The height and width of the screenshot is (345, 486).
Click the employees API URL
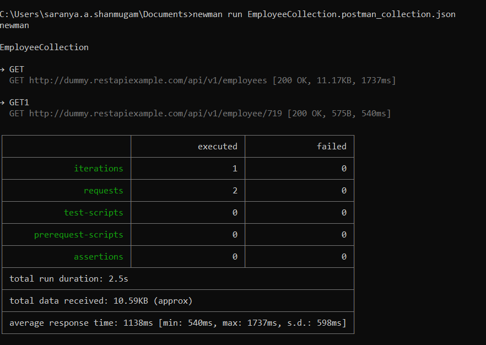tap(148, 80)
